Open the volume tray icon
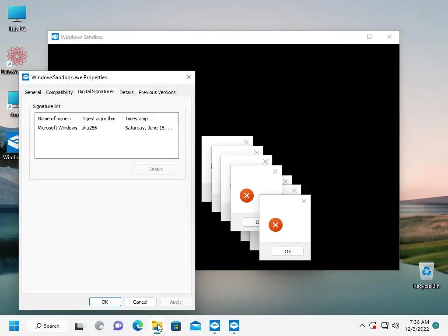 tap(395, 325)
